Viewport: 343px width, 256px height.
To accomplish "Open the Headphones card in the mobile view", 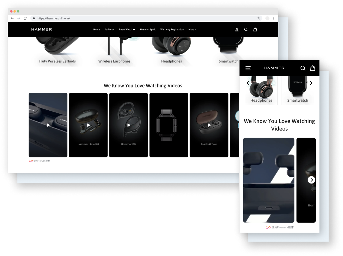I will 261,91.
